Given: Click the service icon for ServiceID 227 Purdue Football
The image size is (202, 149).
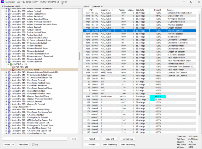Looking at the screenshot, I should pyautogui.click(x=9, y=30).
